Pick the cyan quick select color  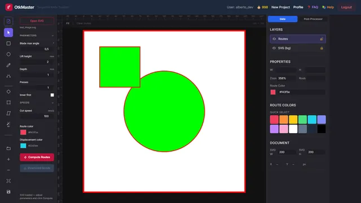coord(312,120)
